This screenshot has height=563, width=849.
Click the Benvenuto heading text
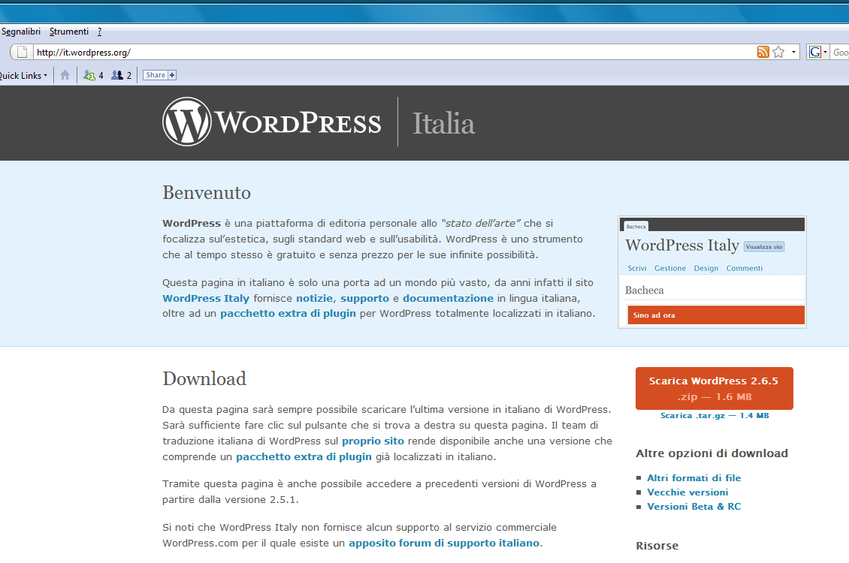207,192
